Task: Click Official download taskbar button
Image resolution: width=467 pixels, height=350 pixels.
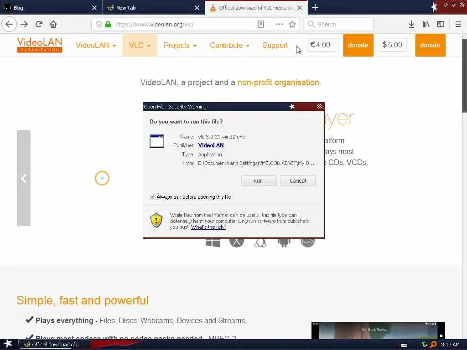Action: tap(55, 345)
